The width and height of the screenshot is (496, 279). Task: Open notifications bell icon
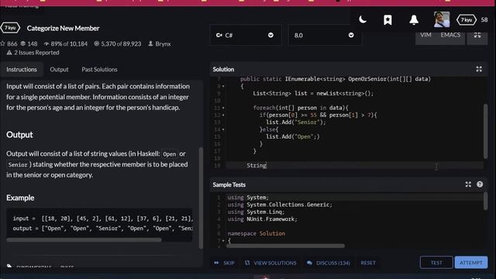click(414, 20)
